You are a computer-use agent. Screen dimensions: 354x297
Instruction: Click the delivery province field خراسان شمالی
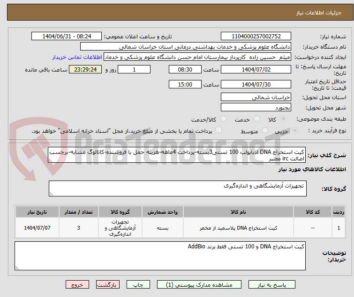(256, 97)
